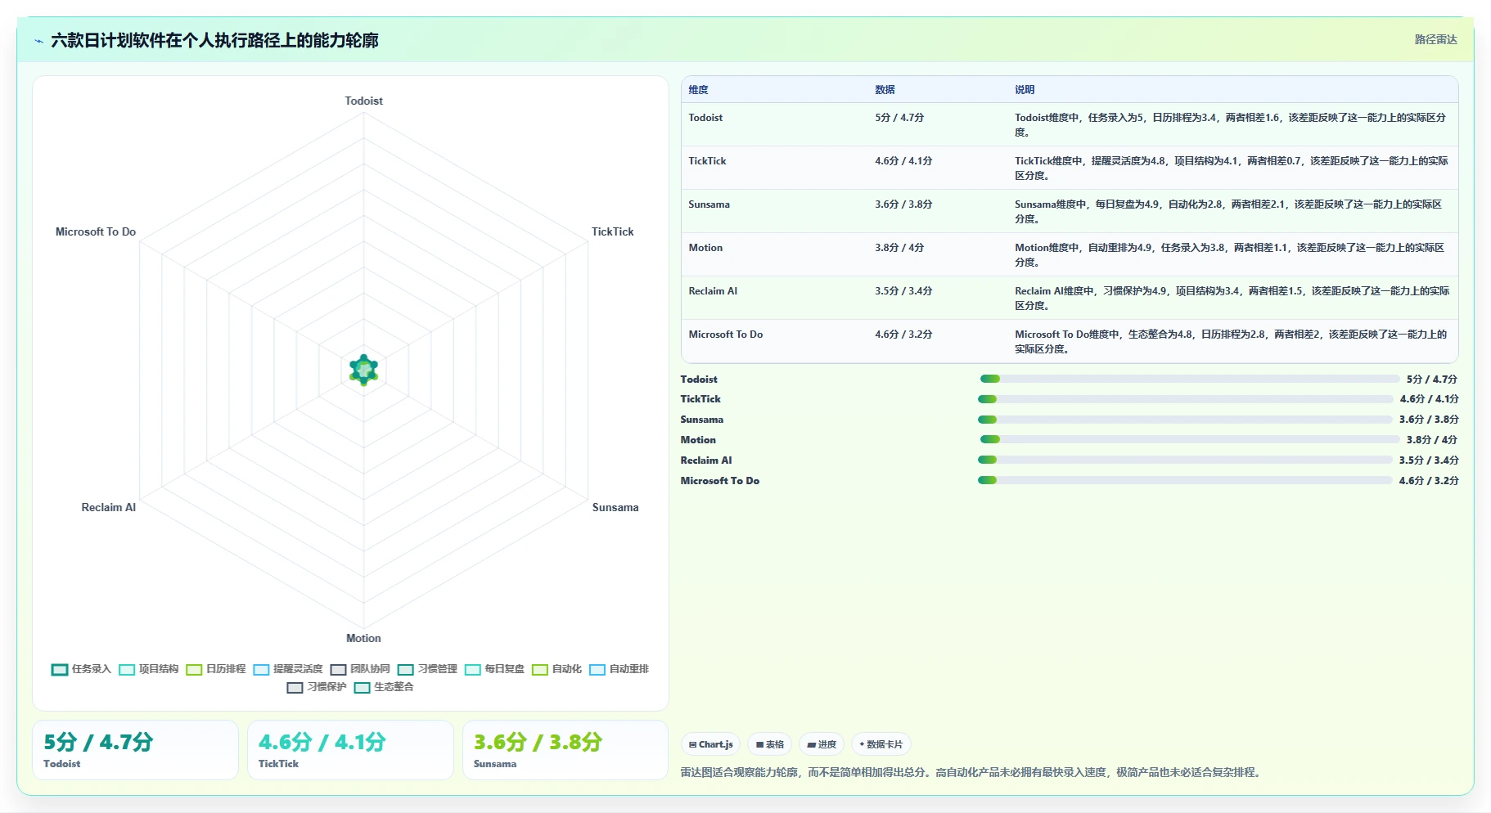Click the 数据 column header
The image size is (1491, 813).
(885, 90)
